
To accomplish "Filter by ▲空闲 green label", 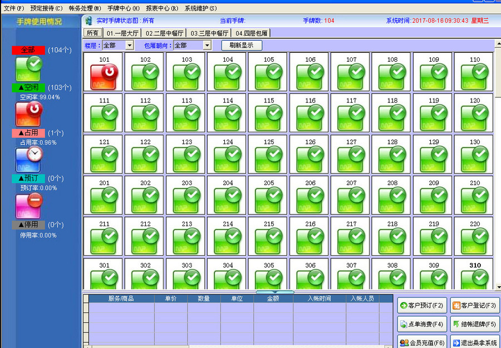I will coord(28,87).
